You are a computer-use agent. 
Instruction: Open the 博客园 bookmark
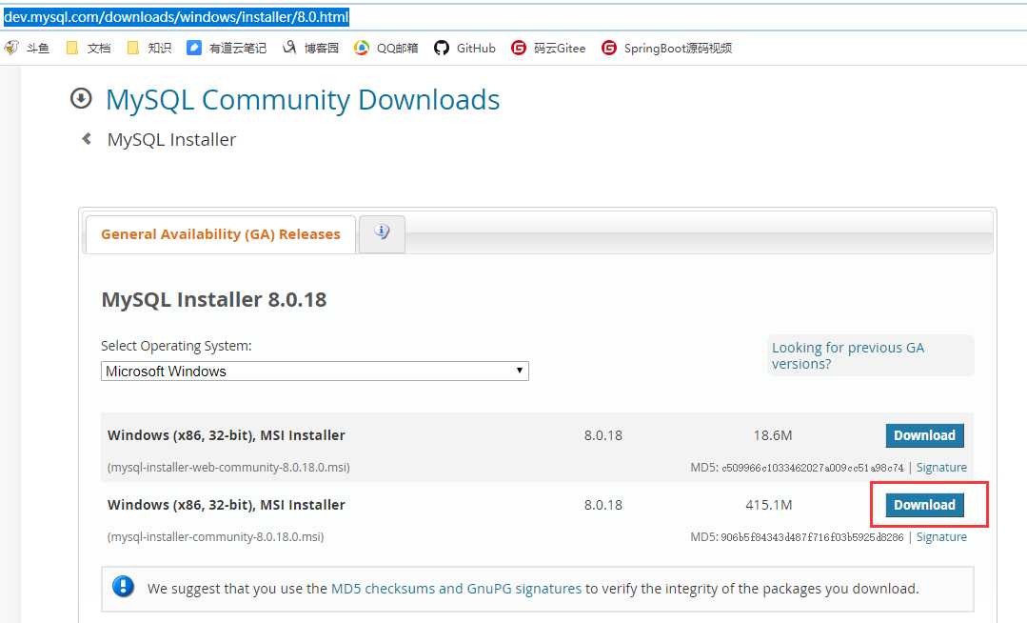(x=310, y=48)
